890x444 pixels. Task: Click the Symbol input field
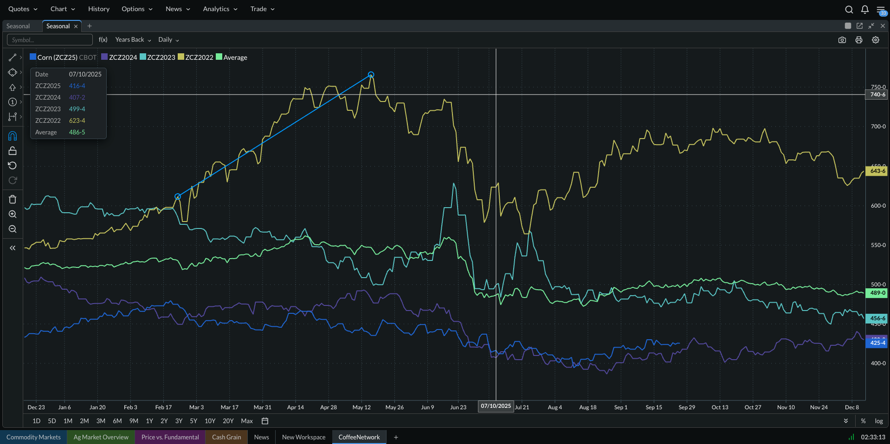50,40
